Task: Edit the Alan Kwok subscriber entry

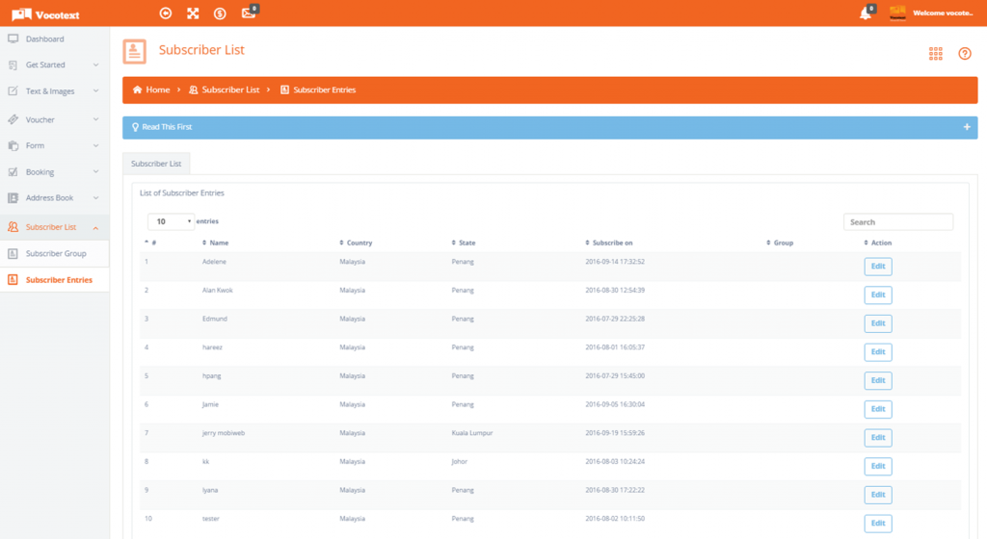Action: [x=877, y=295]
